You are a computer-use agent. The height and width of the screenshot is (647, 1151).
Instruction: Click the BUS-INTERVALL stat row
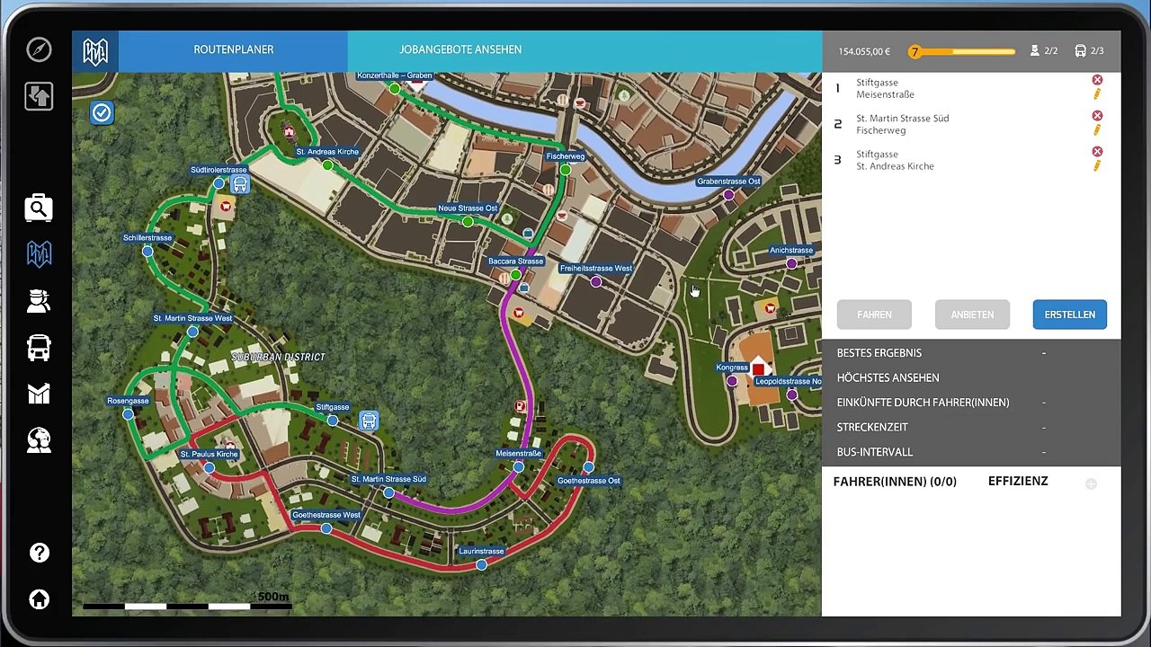tap(971, 452)
